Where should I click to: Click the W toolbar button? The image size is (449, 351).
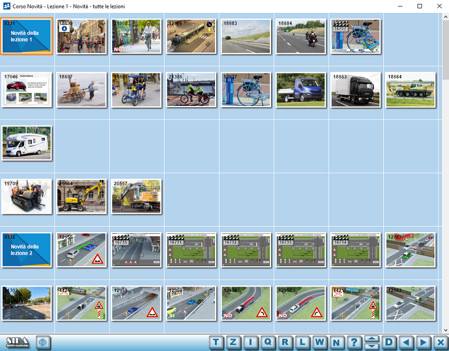click(319, 343)
